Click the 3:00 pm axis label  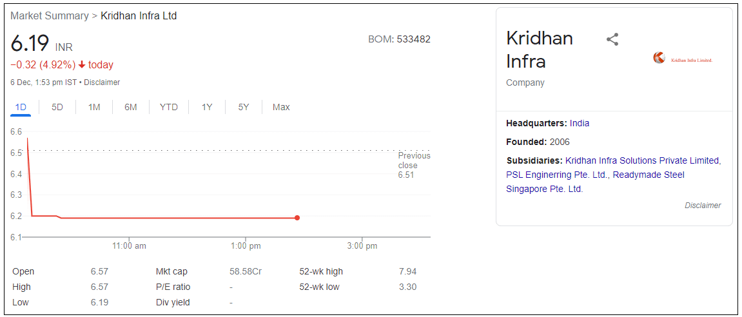point(362,246)
